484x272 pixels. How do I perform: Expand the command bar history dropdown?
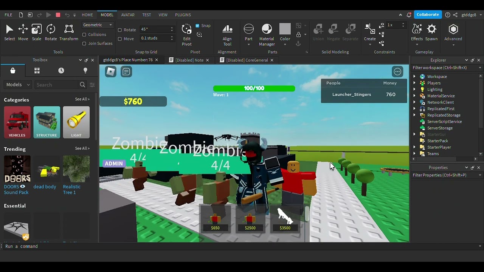coord(480,246)
